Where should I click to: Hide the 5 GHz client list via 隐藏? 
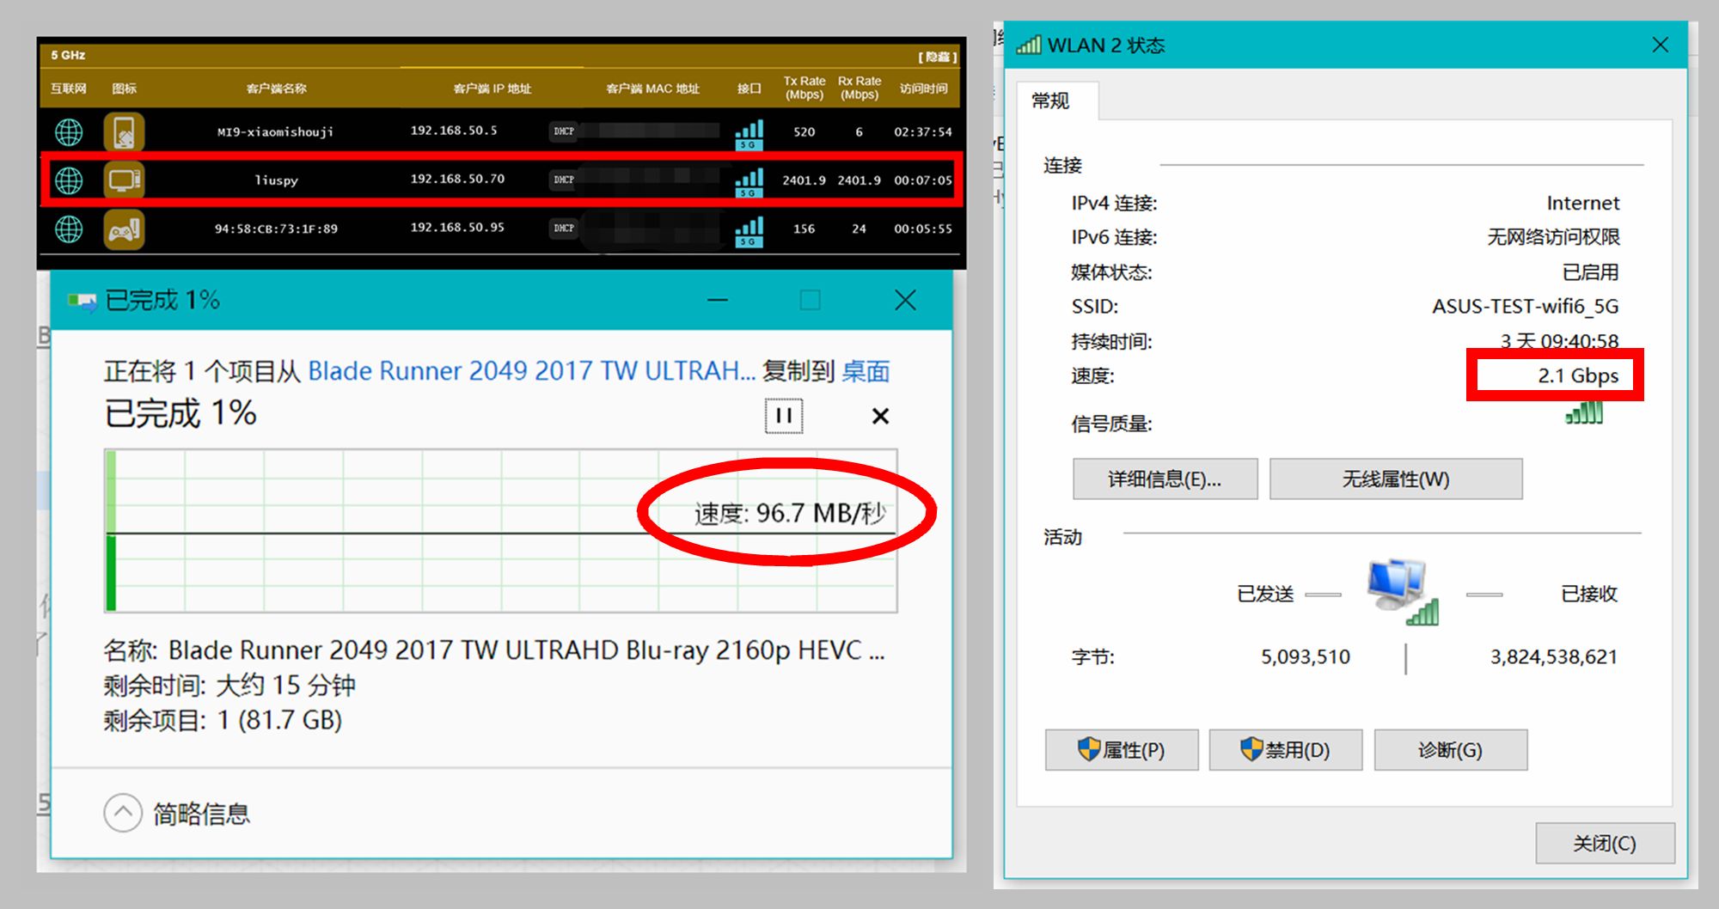pos(937,57)
